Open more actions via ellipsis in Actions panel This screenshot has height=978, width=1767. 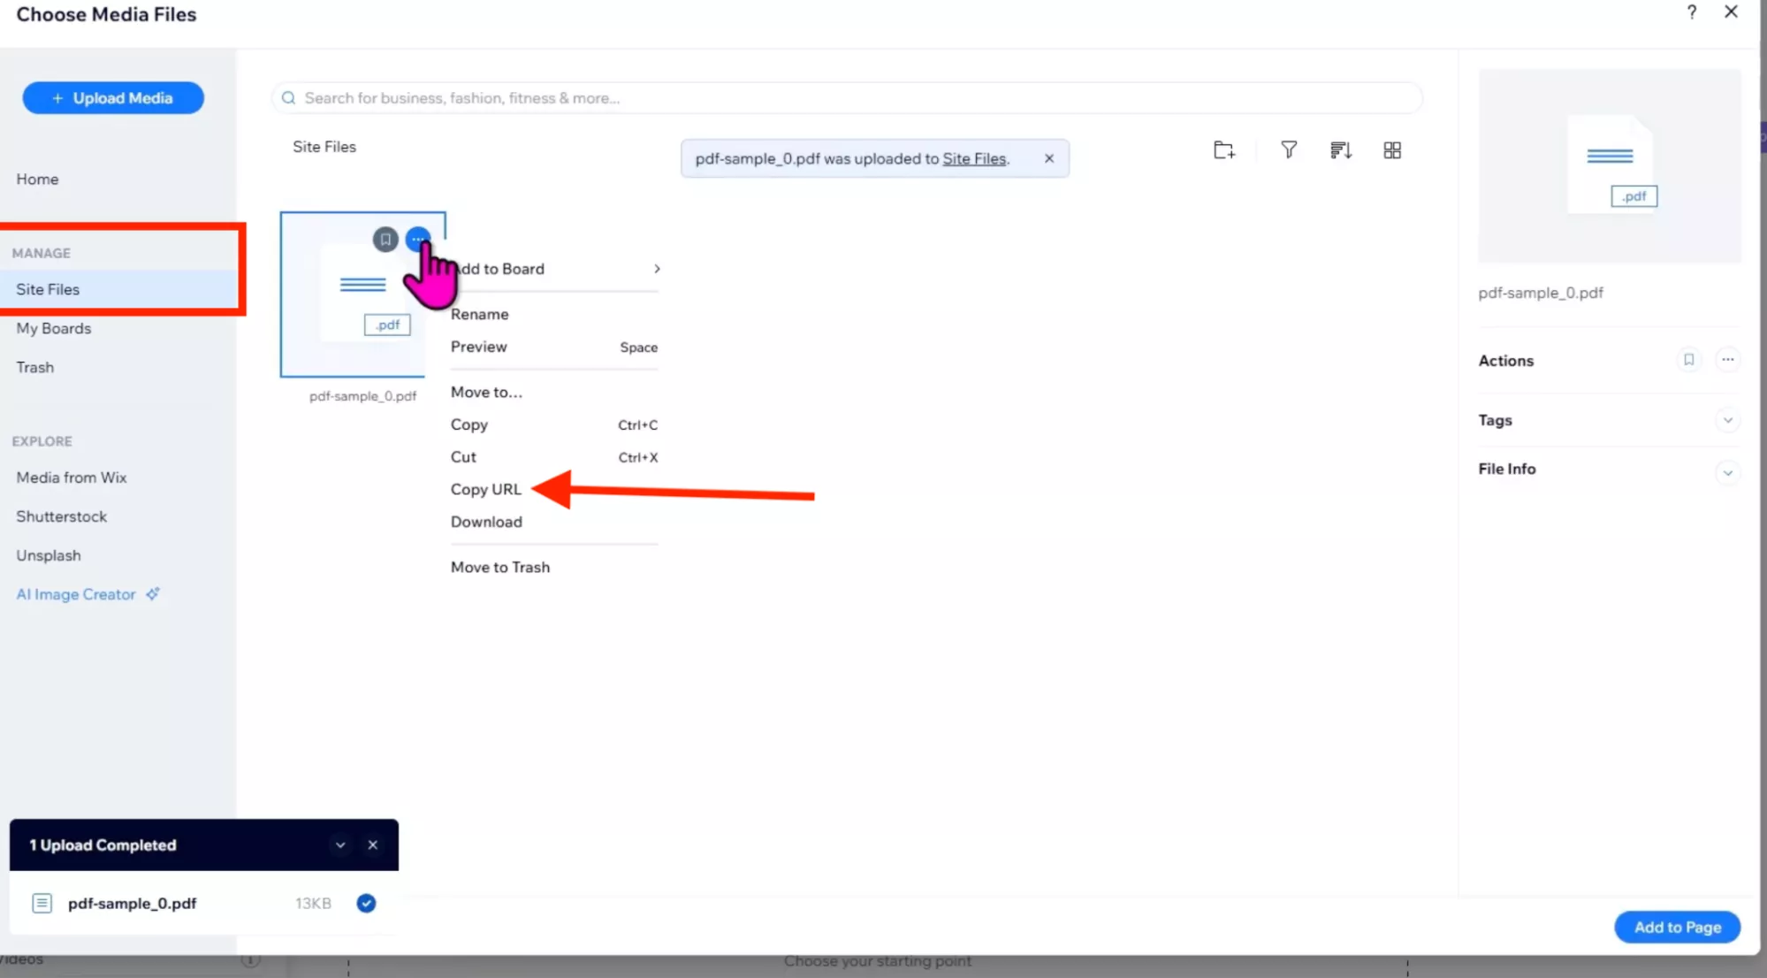pos(1727,360)
